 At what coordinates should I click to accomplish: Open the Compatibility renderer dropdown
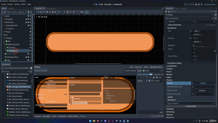[x=210, y=4]
